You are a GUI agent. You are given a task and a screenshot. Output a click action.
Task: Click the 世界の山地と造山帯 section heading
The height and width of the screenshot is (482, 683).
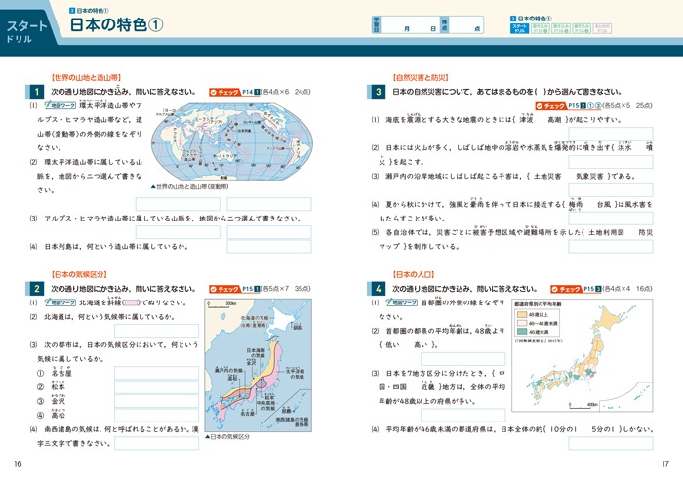[x=85, y=75]
